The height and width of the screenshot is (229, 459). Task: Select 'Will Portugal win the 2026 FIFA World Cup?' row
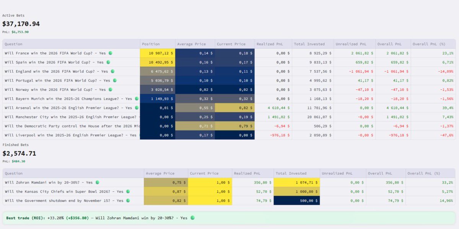point(229,81)
